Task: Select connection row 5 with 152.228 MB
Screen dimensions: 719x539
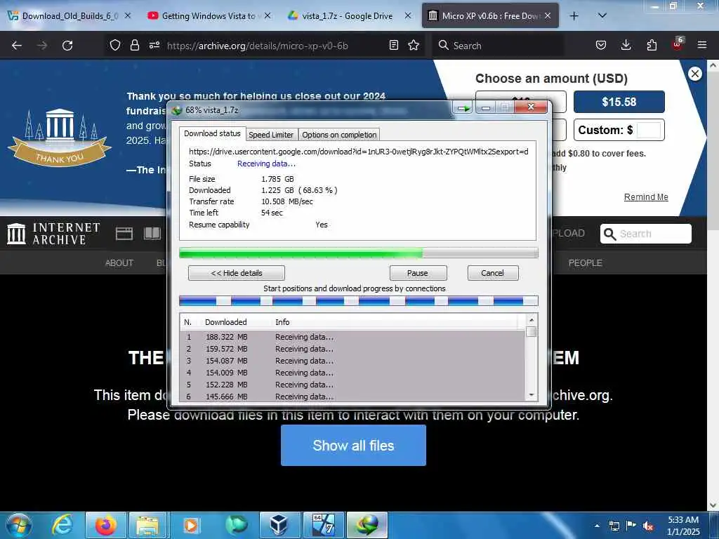Action: pos(353,385)
